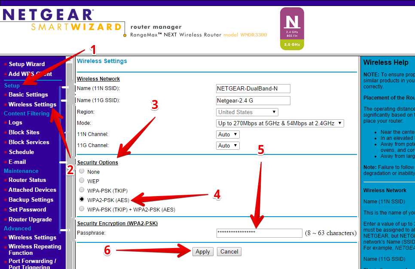
Task: Open Backup Settings
Action: [31, 200]
